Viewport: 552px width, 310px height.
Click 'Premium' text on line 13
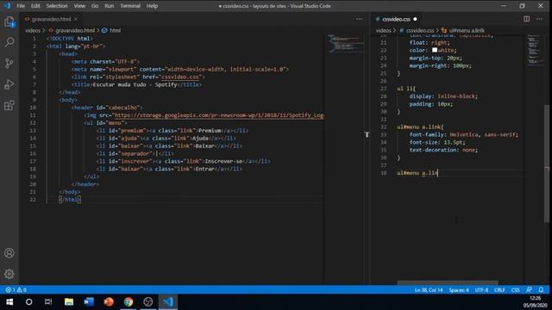pos(210,131)
